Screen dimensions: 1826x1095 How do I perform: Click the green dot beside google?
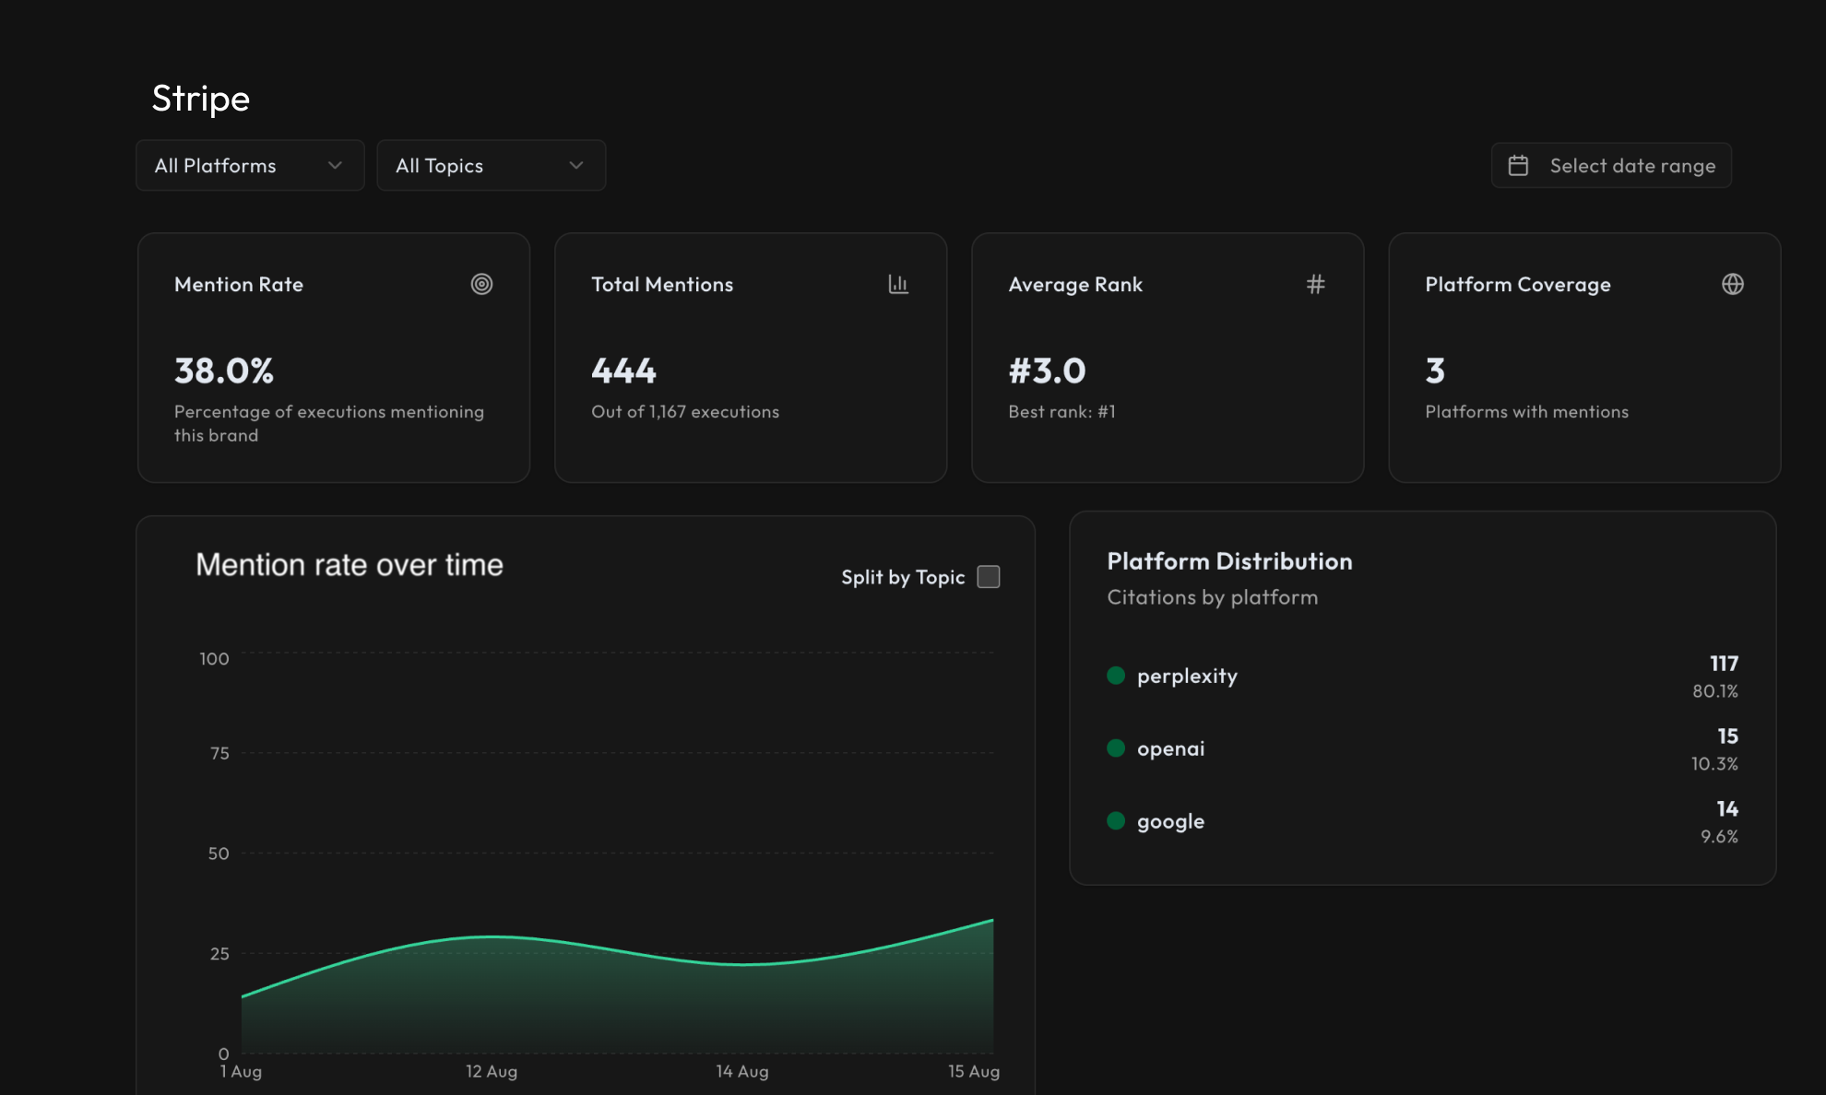(x=1116, y=821)
